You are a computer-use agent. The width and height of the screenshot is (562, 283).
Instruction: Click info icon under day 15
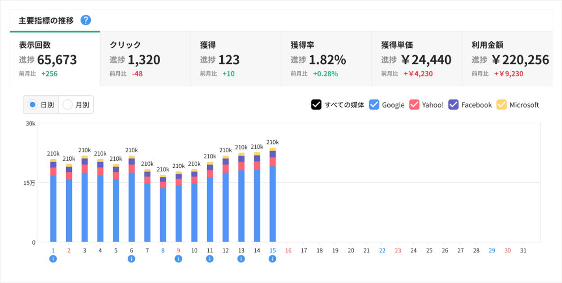(272, 259)
